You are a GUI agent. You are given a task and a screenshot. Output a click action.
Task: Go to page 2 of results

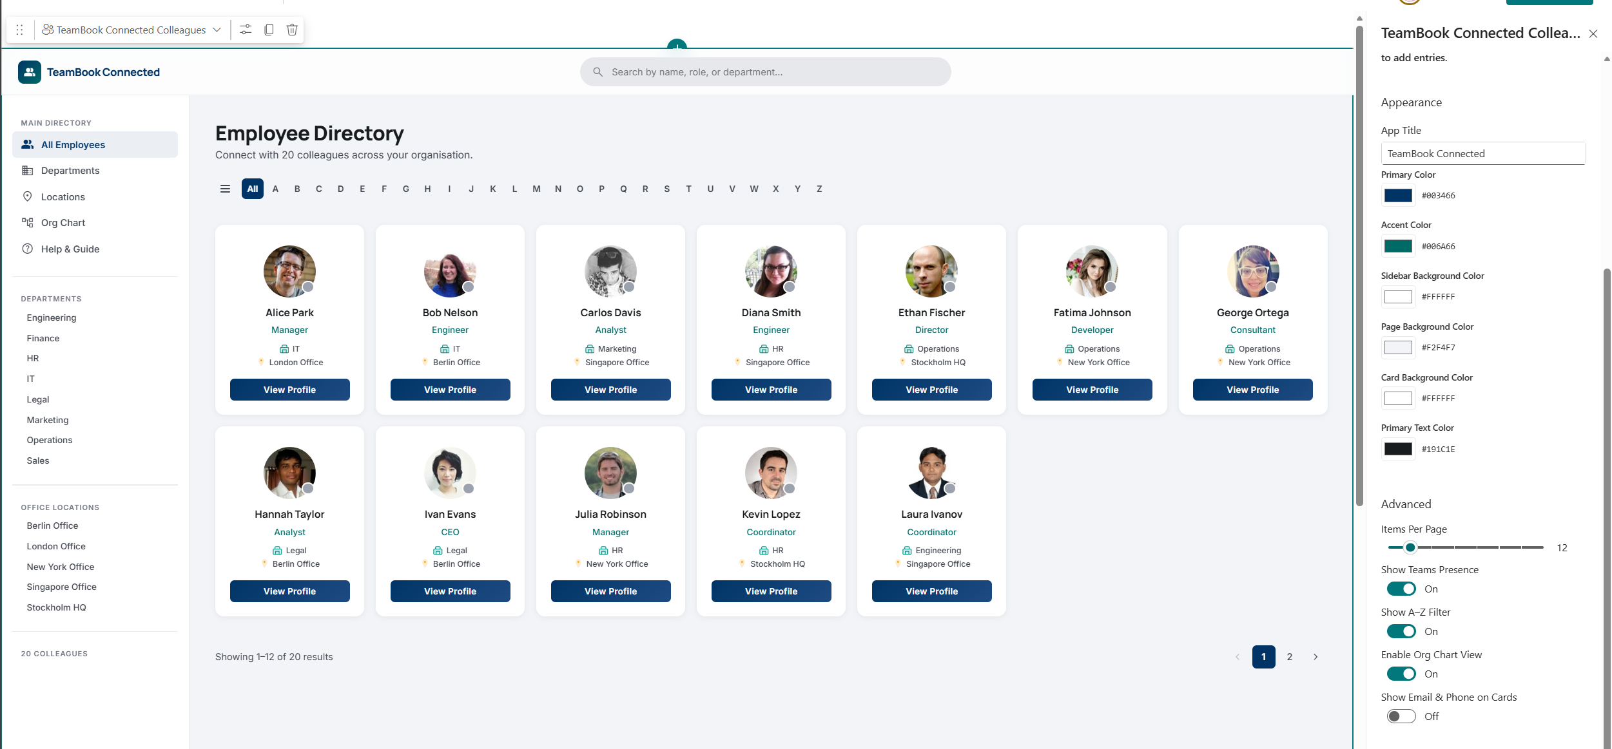pyautogui.click(x=1289, y=657)
